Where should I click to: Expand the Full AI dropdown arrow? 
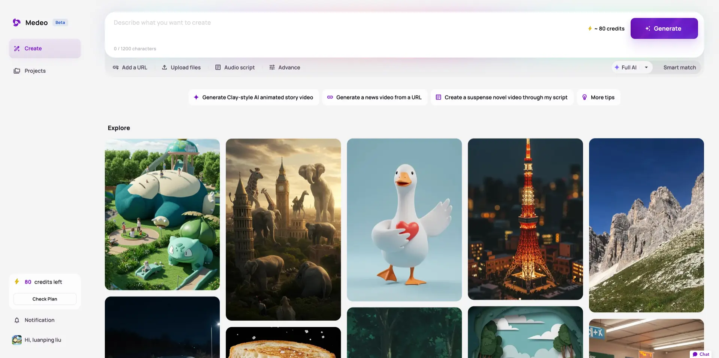[x=646, y=67]
